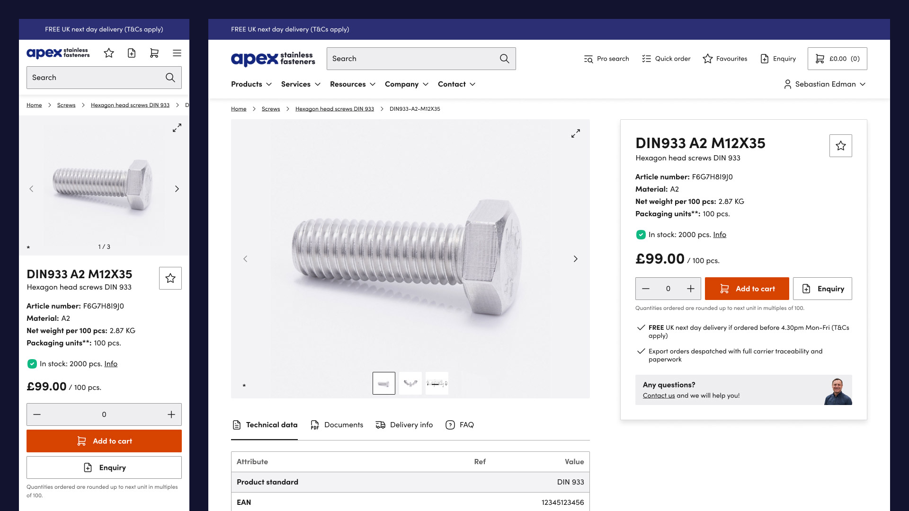Expand the Products navigation dropdown

(251, 84)
